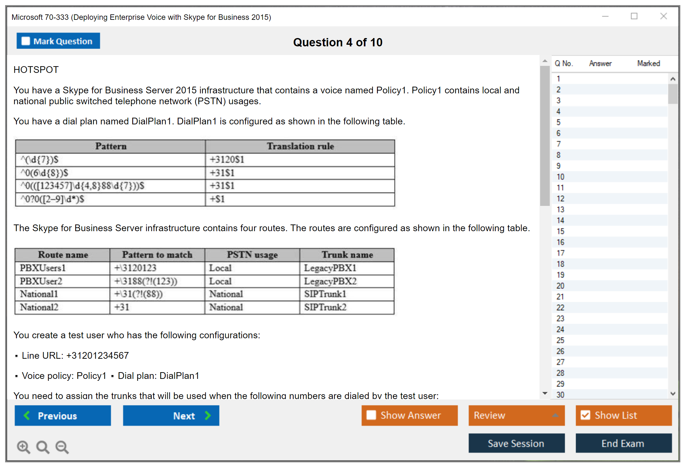The width and height of the screenshot is (688, 470).
Task: Click the green left arrow on Previous
Action: point(27,415)
